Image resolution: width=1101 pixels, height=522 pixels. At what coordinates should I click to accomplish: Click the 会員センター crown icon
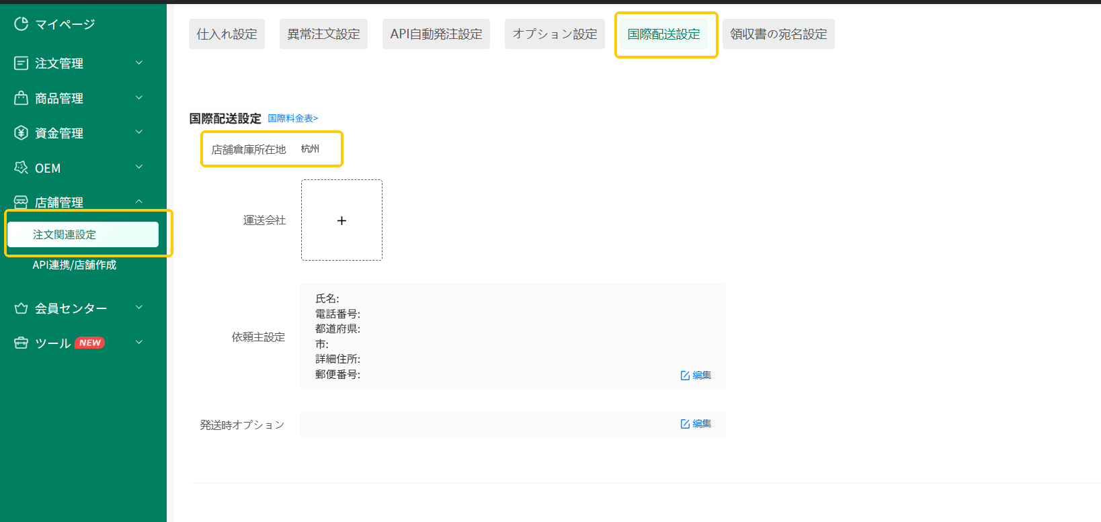[22, 308]
